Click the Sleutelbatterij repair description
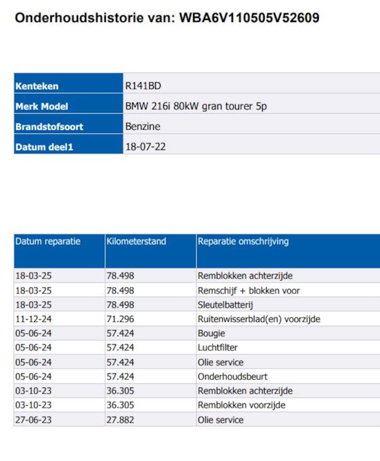This screenshot has width=380, height=461. click(225, 305)
